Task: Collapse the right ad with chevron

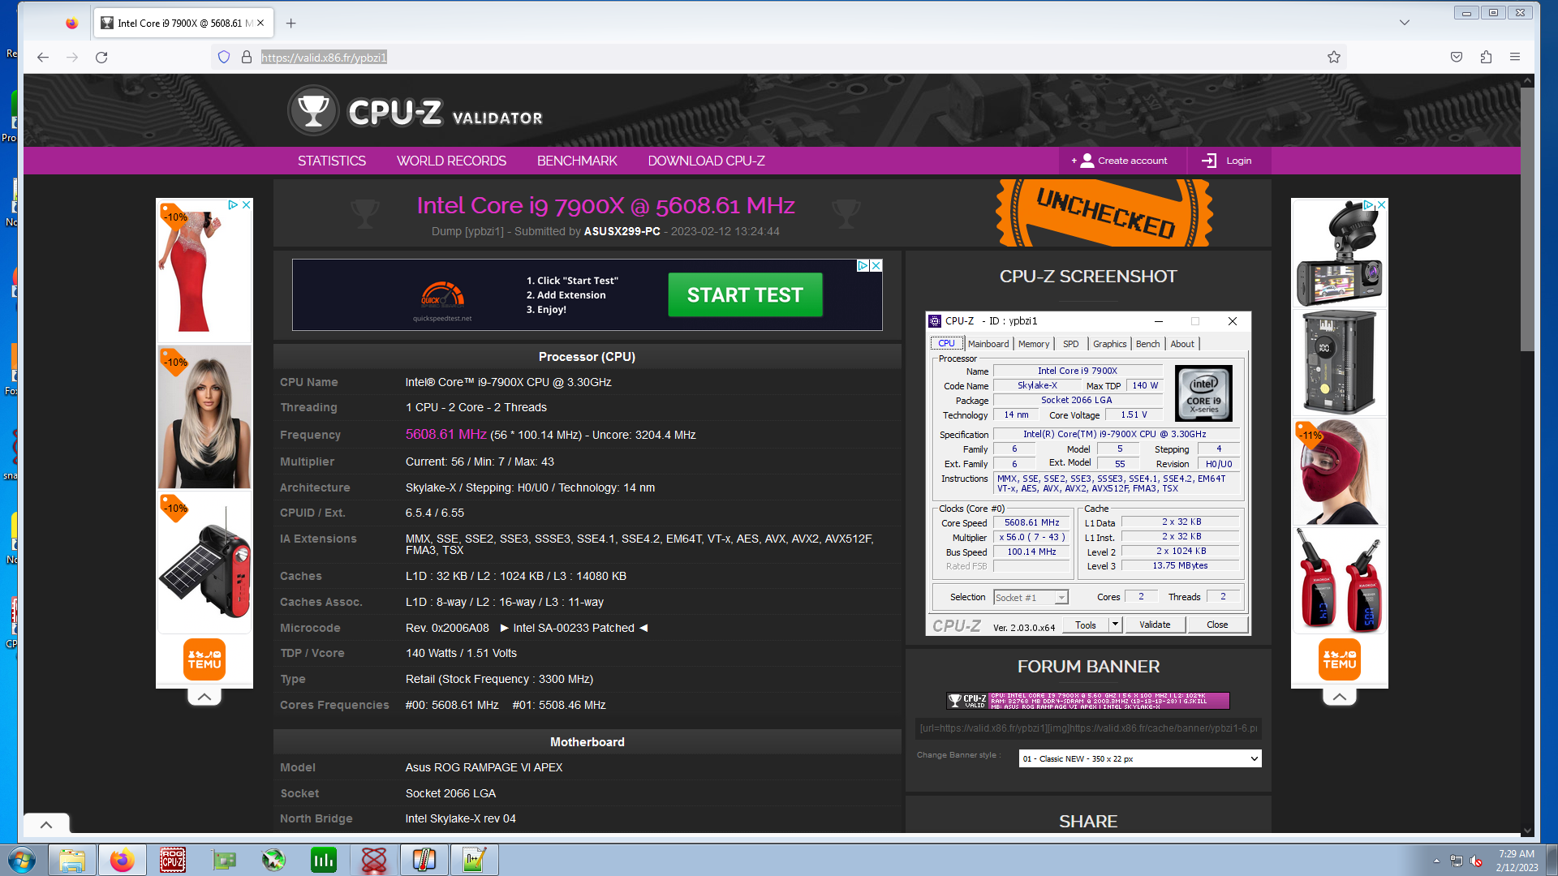Action: pyautogui.click(x=1340, y=696)
